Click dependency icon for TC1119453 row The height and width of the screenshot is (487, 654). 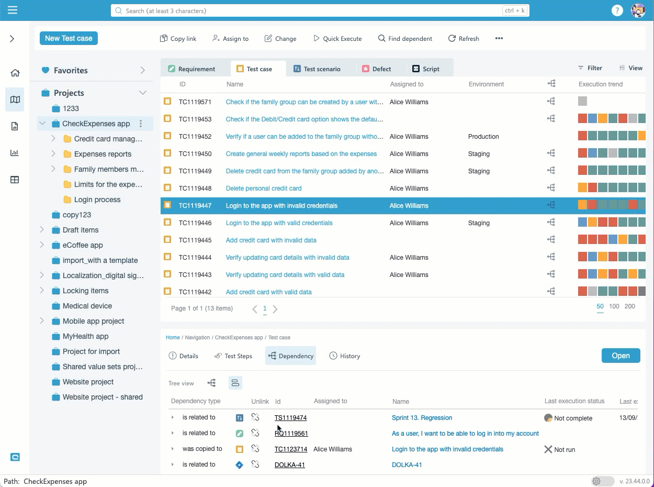click(x=551, y=119)
